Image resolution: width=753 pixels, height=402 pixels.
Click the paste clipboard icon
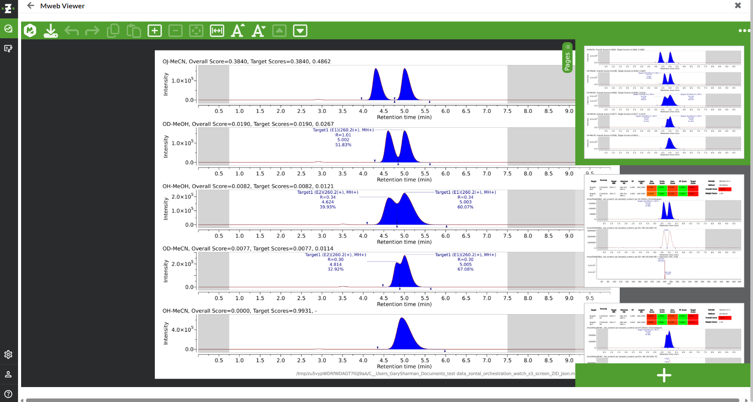click(x=134, y=30)
